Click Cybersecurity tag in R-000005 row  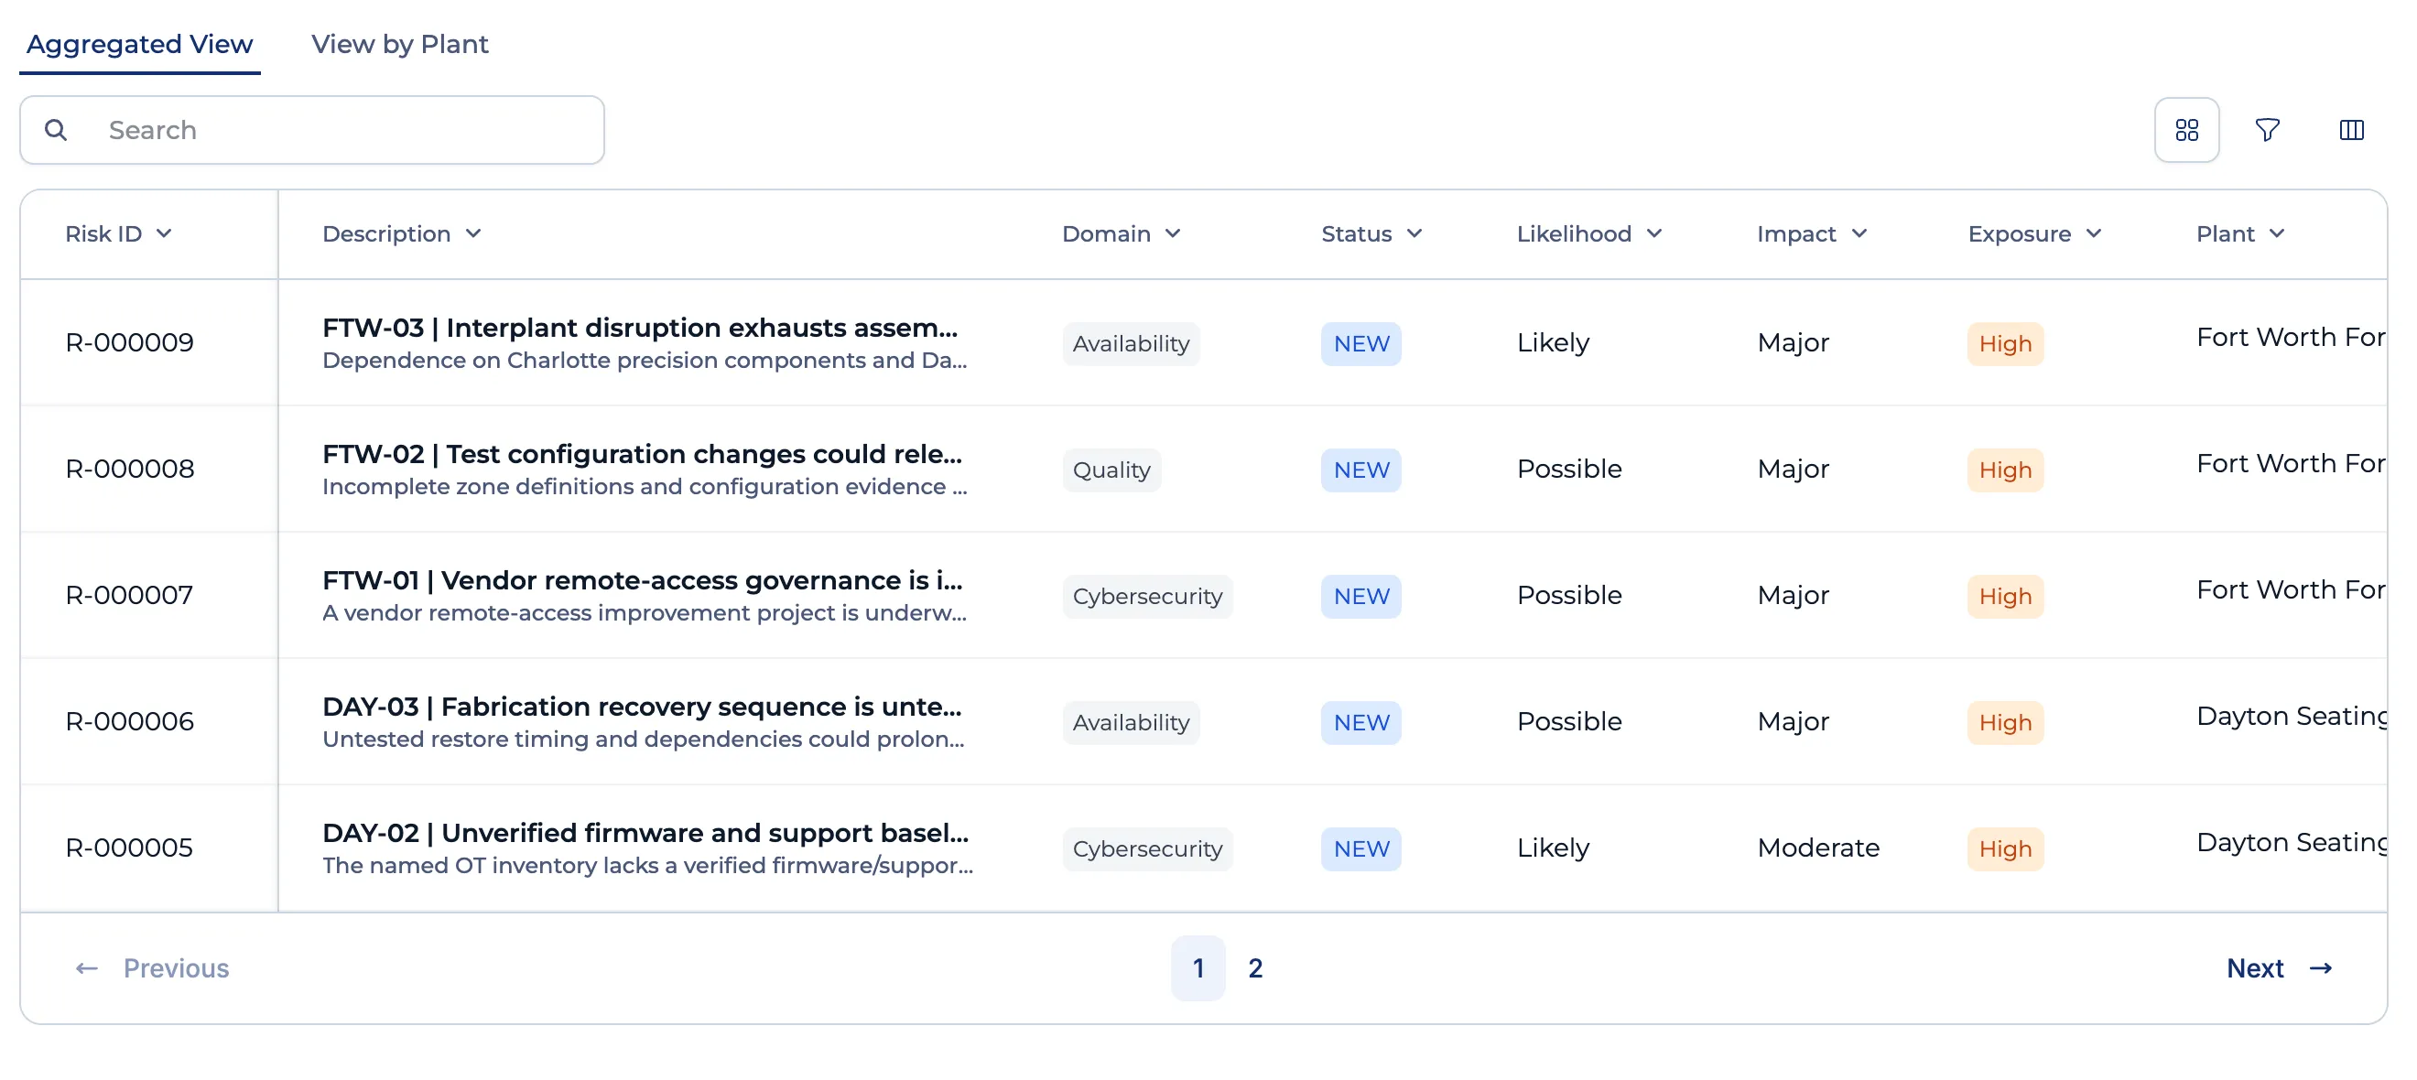click(1147, 848)
